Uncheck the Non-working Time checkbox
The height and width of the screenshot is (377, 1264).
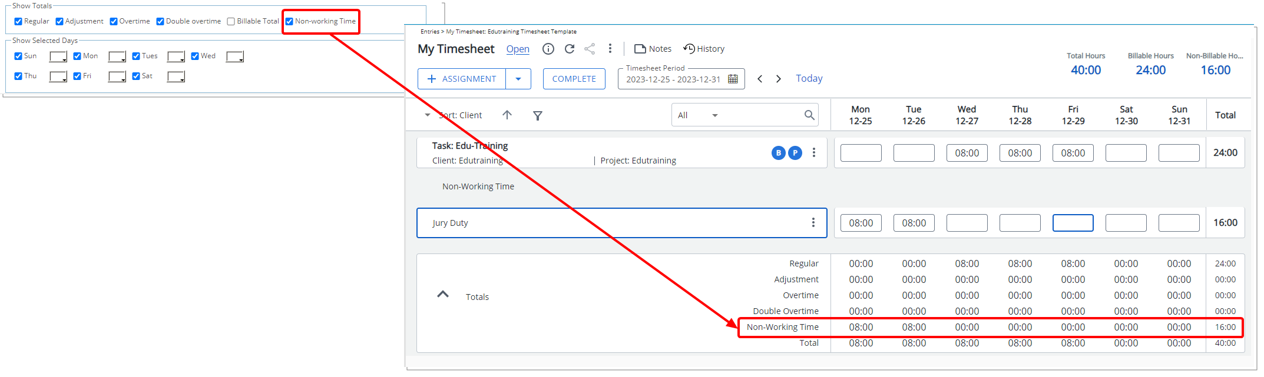289,22
